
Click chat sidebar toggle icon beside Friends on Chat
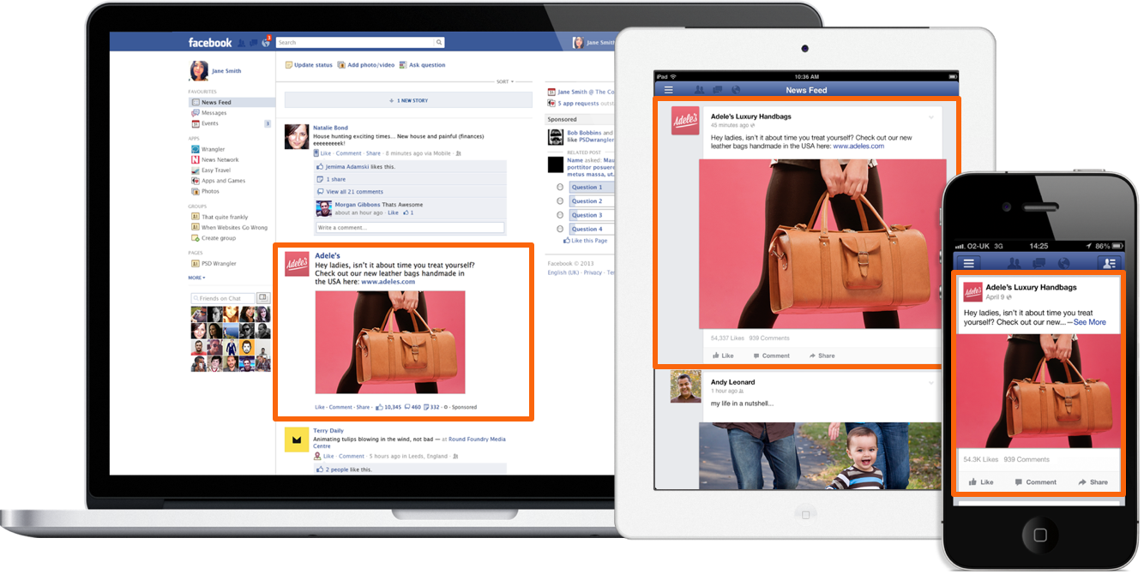click(263, 298)
